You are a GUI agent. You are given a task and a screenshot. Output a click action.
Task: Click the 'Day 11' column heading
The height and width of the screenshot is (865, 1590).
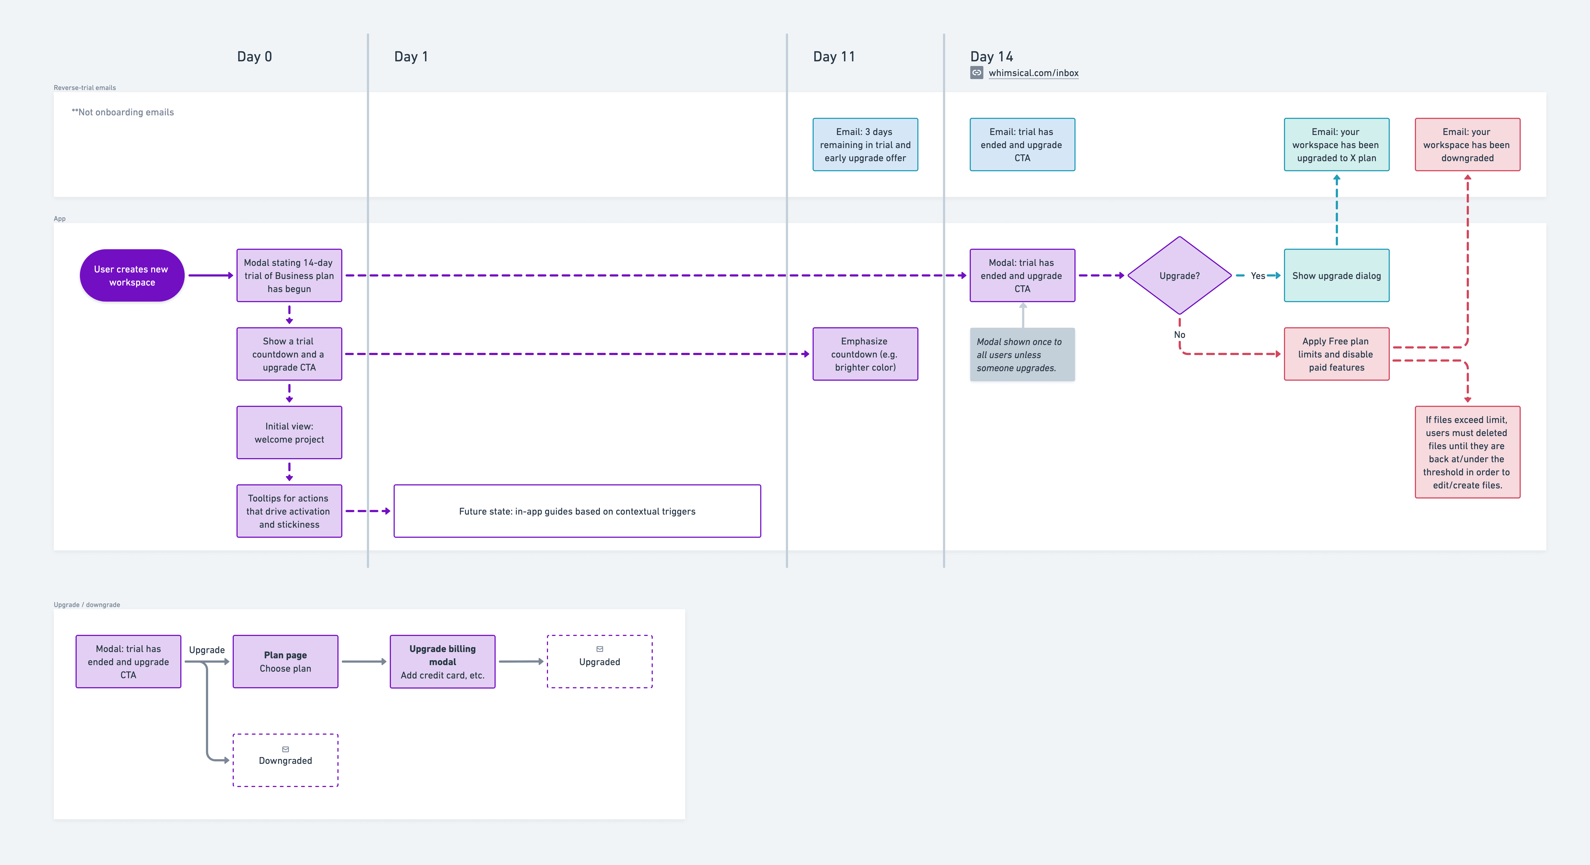[834, 57]
